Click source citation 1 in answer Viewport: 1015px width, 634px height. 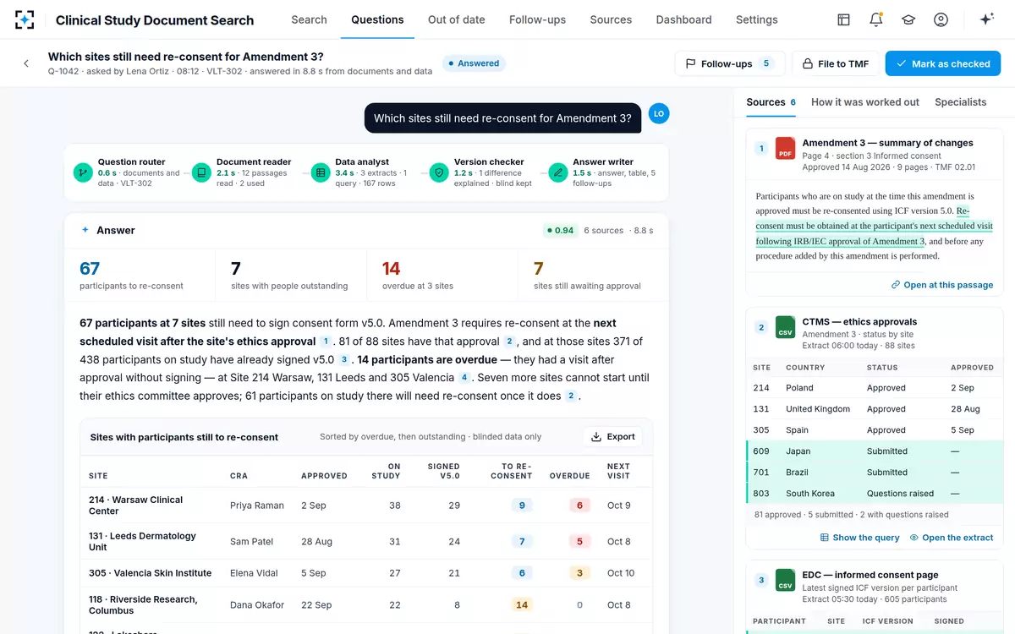pos(326,342)
